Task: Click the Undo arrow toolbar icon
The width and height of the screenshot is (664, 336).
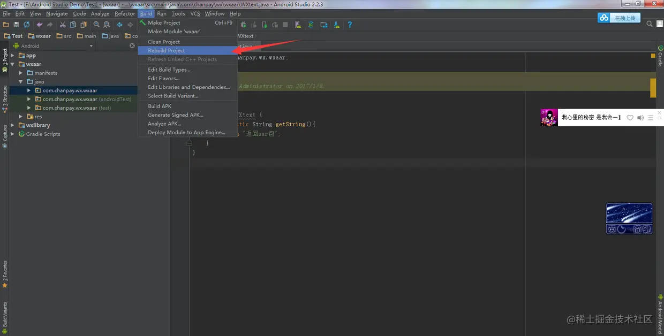Action: 40,25
